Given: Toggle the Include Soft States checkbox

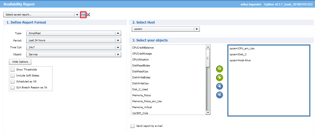Looking at the screenshot, I should click(x=12, y=76).
